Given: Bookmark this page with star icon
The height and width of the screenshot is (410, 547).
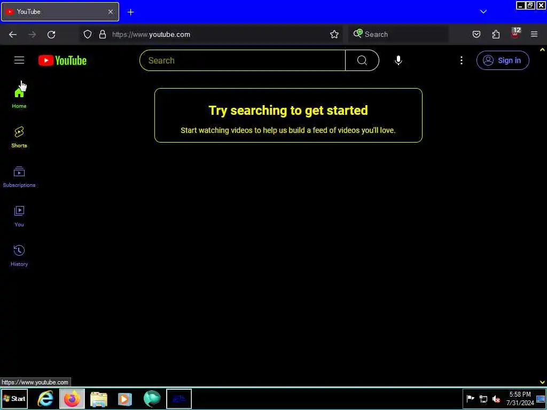Looking at the screenshot, I should pyautogui.click(x=334, y=34).
